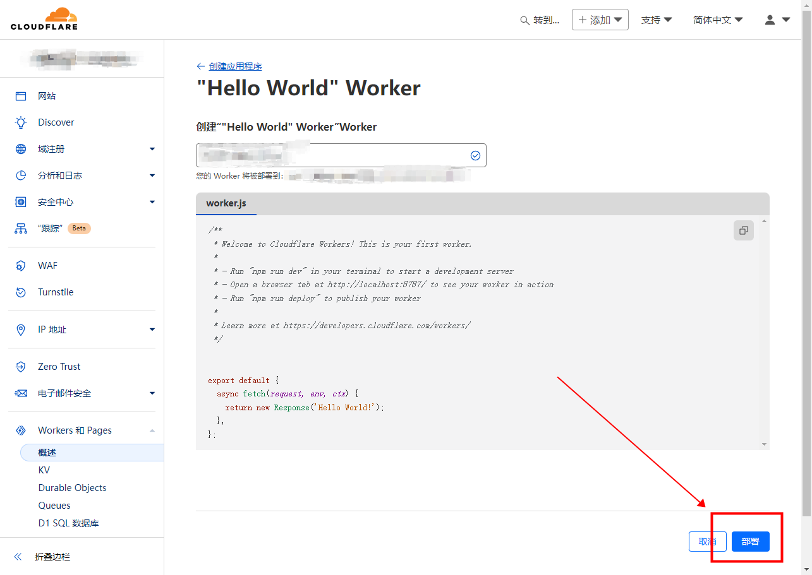Open the 添加 dropdown button
The image size is (812, 575).
[x=600, y=20]
